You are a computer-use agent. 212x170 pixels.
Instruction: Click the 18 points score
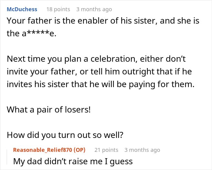pyautogui.click(x=58, y=9)
